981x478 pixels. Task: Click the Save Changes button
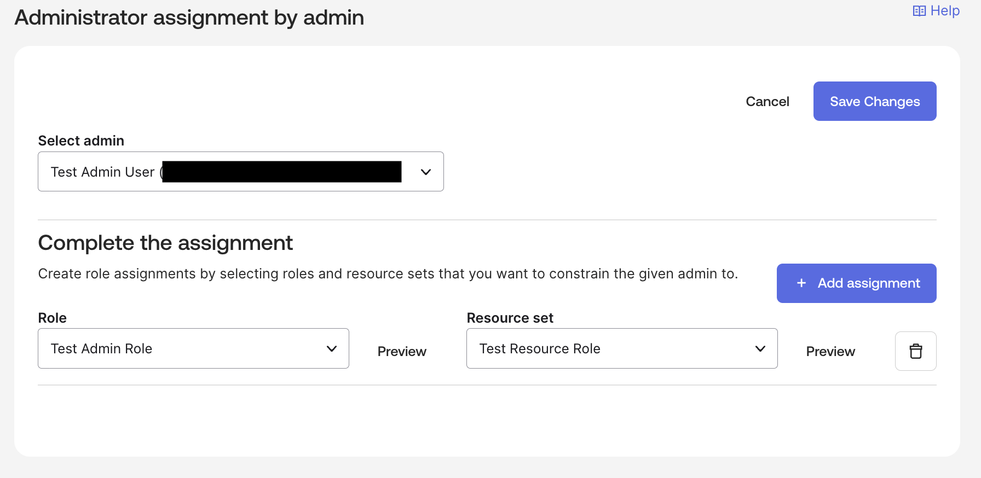point(875,101)
